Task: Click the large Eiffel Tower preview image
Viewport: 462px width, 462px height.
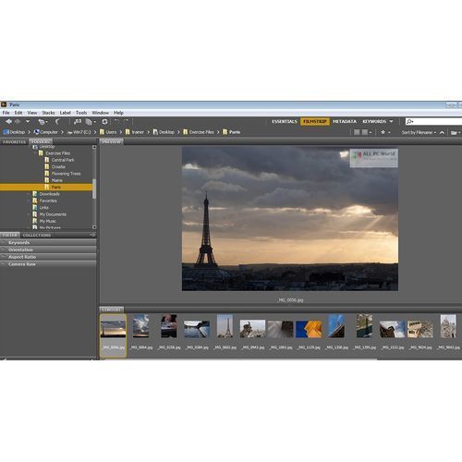Action: click(290, 219)
